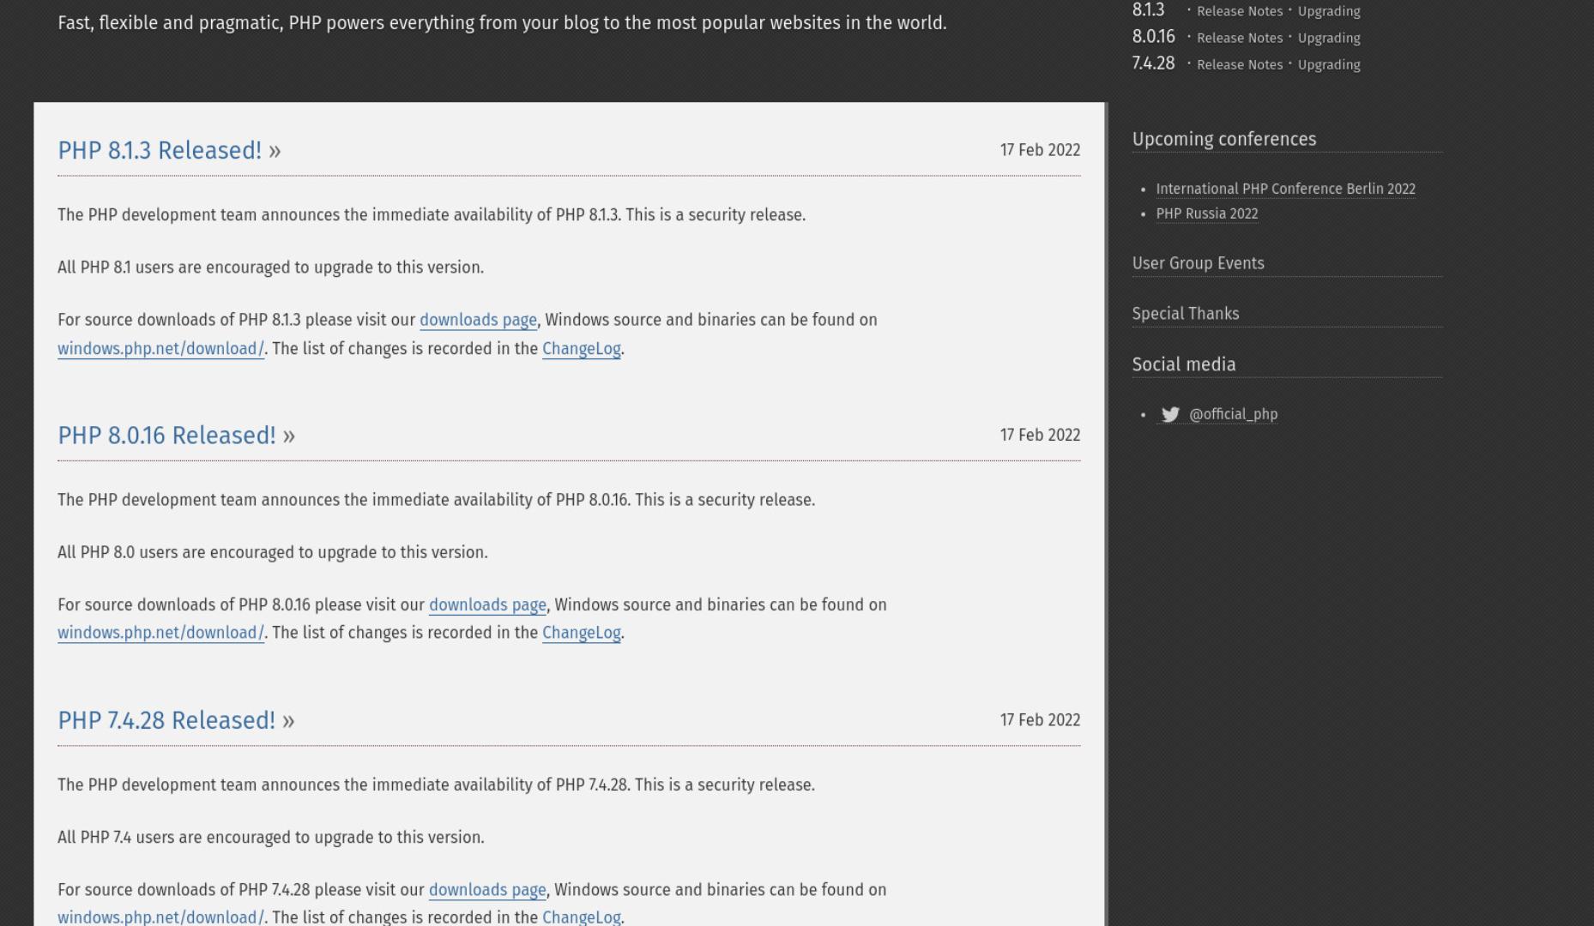The image size is (1594, 926).
Task: Open downloads page link for PHP 8.0.16
Action: point(487,604)
